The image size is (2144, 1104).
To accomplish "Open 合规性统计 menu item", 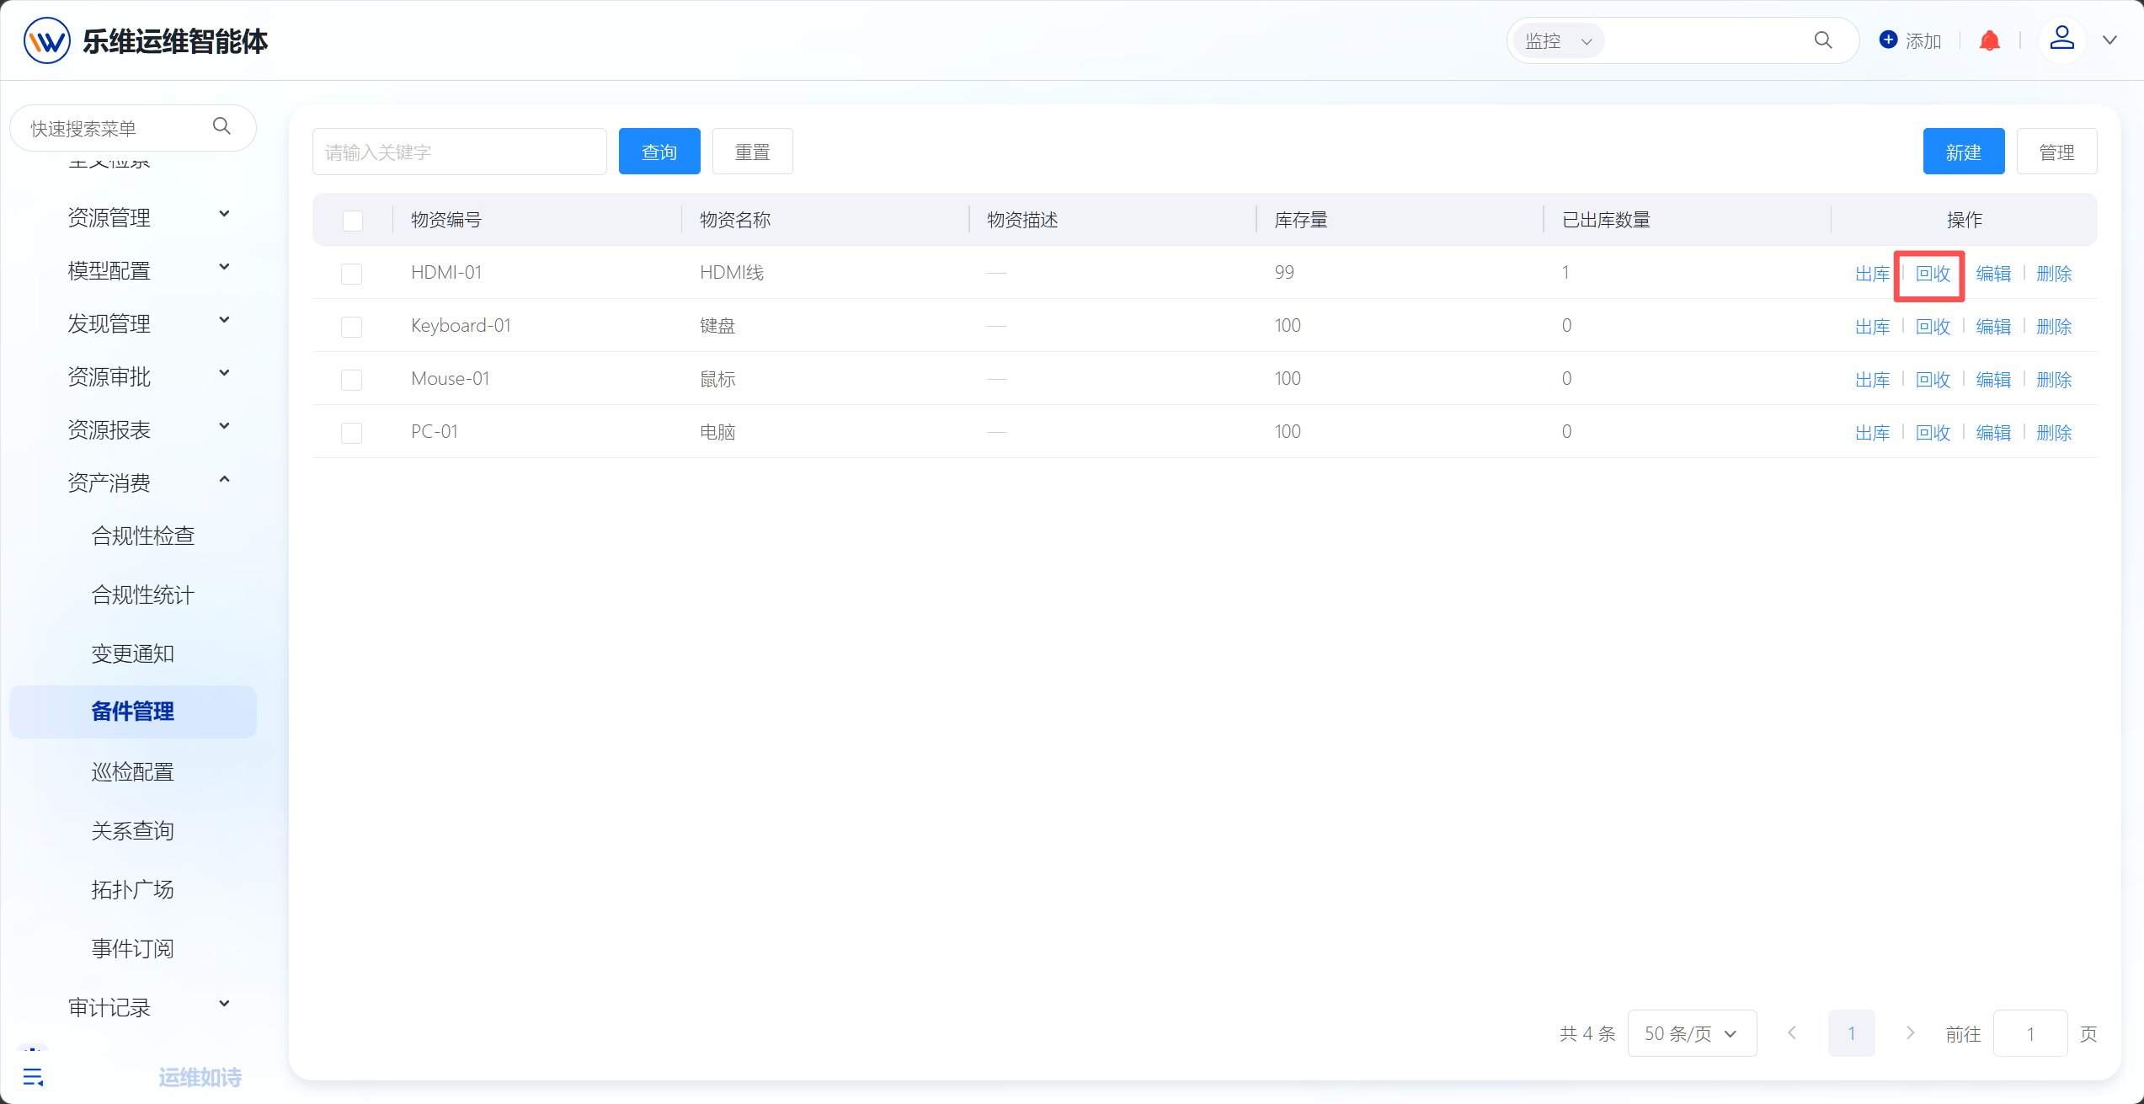I will pos(143,595).
